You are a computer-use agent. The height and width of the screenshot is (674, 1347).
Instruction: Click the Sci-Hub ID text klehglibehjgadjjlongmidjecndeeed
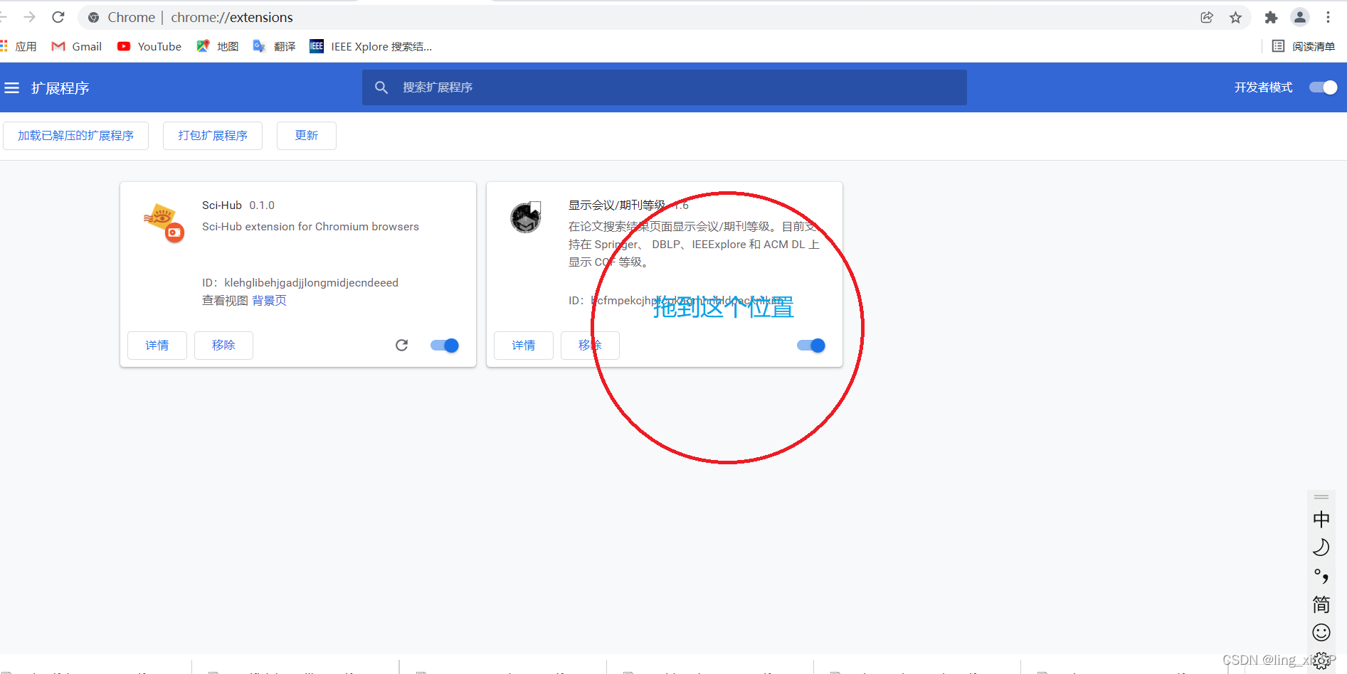[312, 283]
